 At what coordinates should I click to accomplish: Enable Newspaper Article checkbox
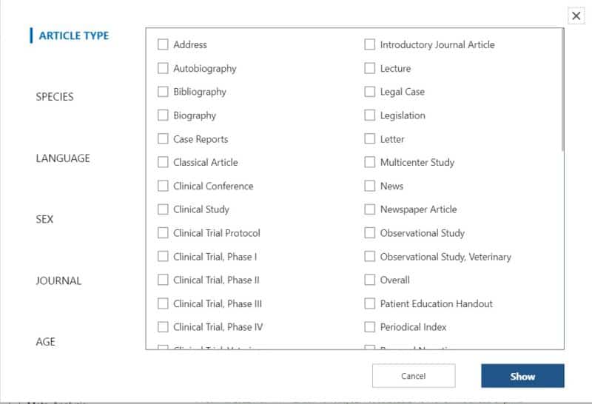pyautogui.click(x=370, y=209)
